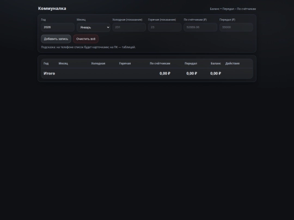Screen dimensions: 294x220
Task: Click the Итого total under Баланс
Action: [216, 73]
